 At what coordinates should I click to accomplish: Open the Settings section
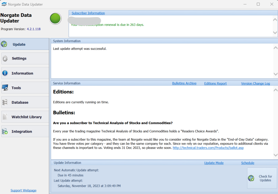coord(25,58)
